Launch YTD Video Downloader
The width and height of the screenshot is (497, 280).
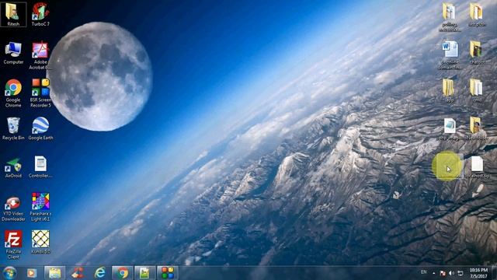pyautogui.click(x=13, y=208)
